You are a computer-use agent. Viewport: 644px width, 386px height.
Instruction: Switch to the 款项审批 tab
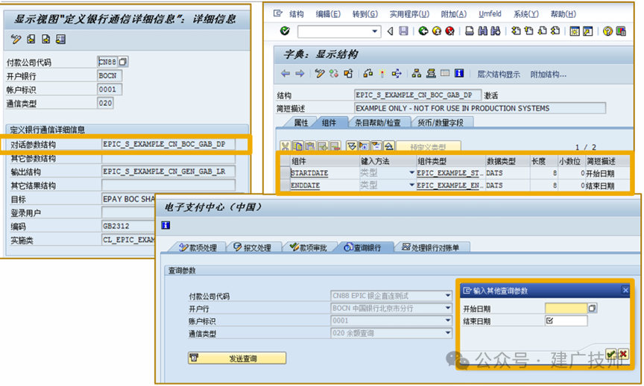(x=309, y=247)
